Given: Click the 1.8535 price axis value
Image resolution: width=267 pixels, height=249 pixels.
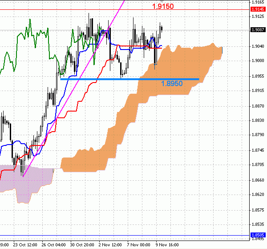Looking at the screenshot, I should (258, 224).
